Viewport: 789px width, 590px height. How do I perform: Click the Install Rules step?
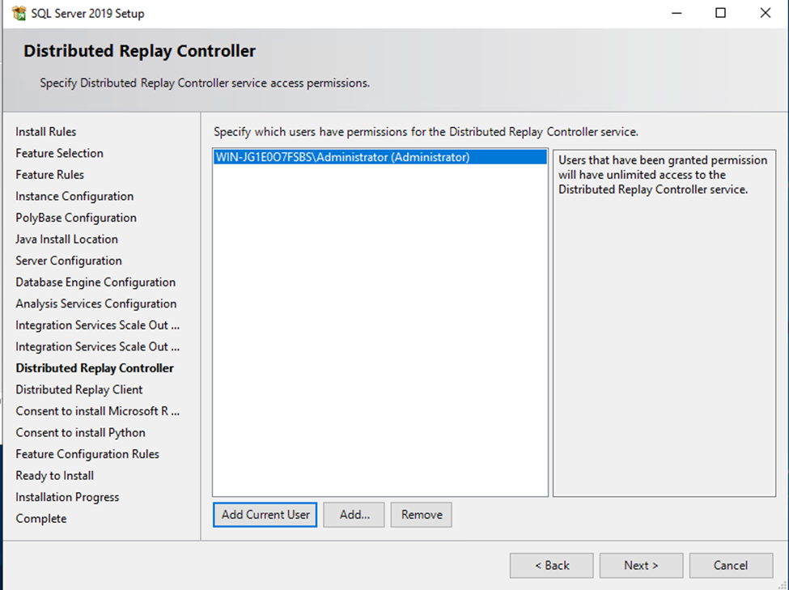[46, 132]
